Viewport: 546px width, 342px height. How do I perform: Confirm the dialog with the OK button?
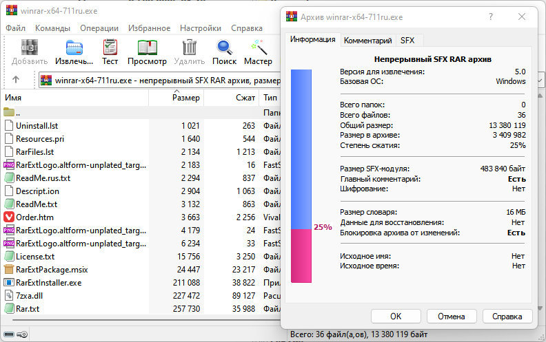click(396, 317)
